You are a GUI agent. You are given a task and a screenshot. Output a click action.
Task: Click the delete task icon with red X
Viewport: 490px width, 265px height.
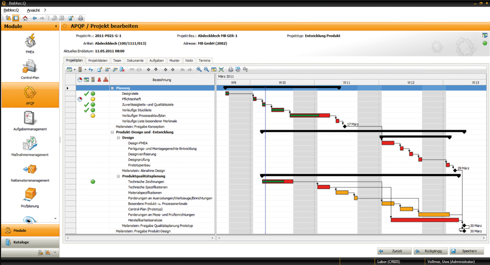[x=123, y=69]
